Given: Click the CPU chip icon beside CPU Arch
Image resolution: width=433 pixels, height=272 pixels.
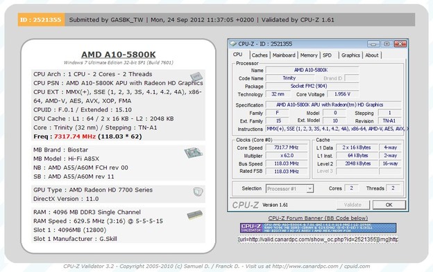Looking at the screenshot, I should (196, 77).
